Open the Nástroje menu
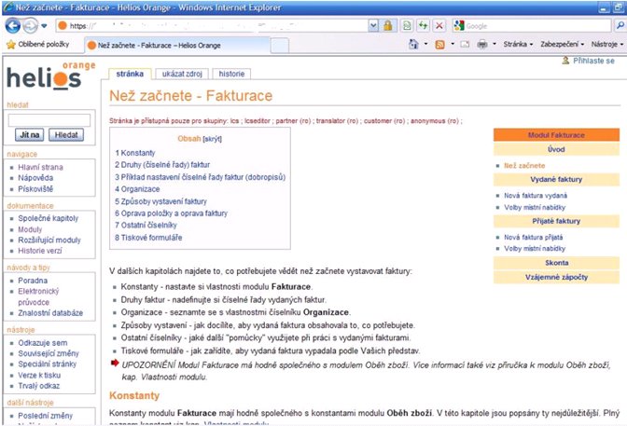The height and width of the screenshot is (426, 627). tap(607, 44)
